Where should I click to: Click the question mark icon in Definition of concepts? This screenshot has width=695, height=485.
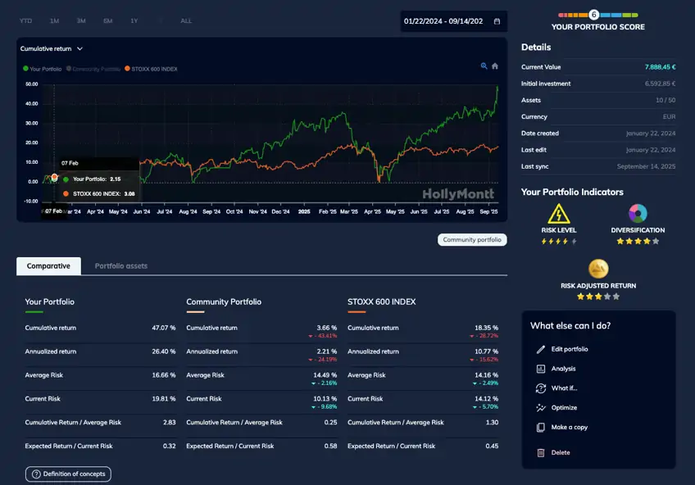(x=36, y=474)
